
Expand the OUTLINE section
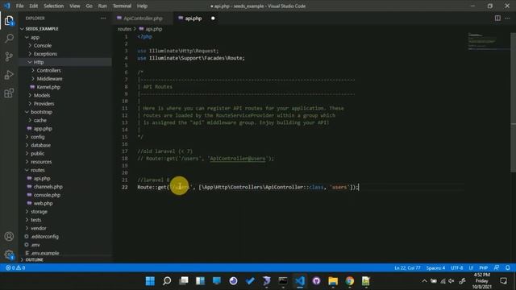point(34,259)
